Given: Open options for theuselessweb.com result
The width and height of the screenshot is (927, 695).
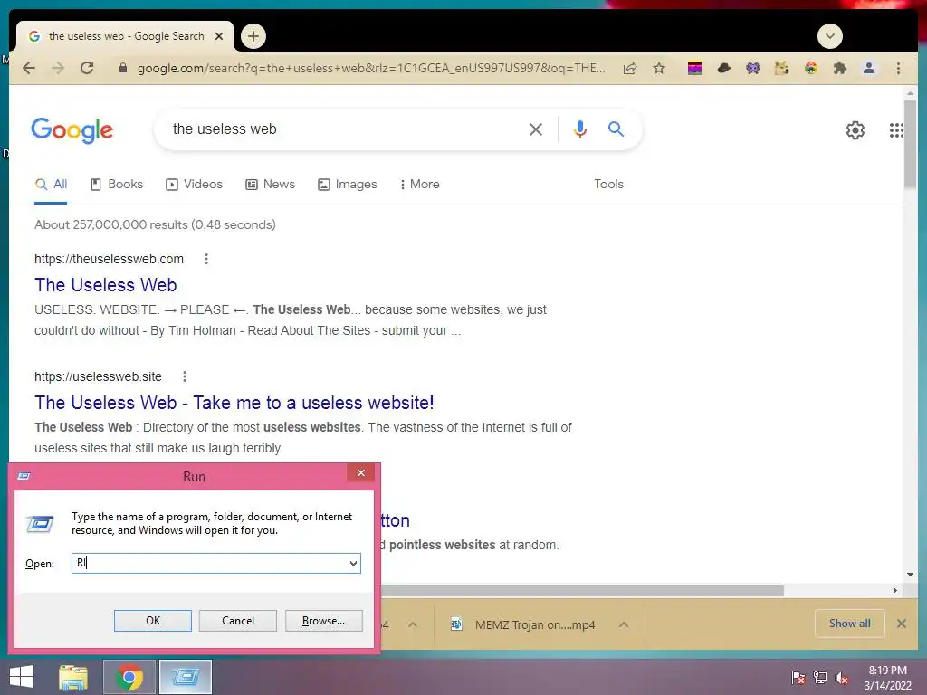Looking at the screenshot, I should click(x=206, y=259).
